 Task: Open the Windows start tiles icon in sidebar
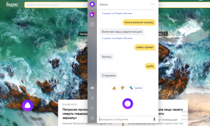tap(92, 88)
